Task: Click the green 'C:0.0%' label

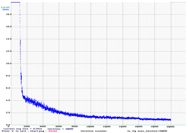Action: pyautogui.click(x=5, y=8)
